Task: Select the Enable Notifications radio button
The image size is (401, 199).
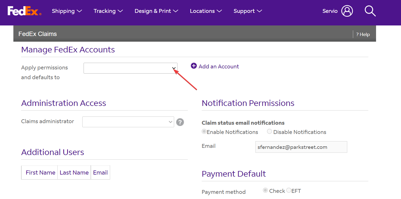Action: [x=204, y=131]
